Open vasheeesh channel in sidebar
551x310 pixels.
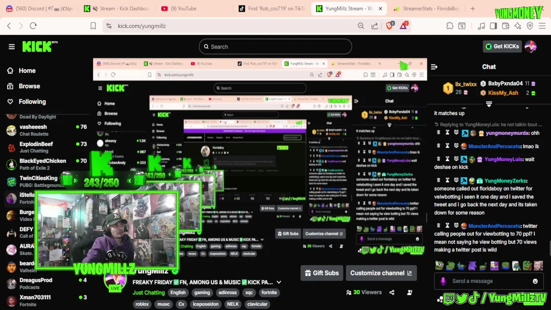coord(46,130)
